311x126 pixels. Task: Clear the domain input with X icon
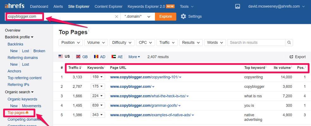[x=117, y=17]
